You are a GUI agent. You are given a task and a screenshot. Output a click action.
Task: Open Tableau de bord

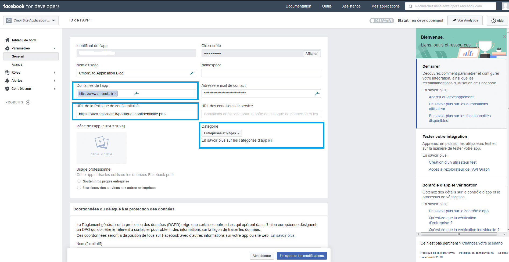(24, 40)
